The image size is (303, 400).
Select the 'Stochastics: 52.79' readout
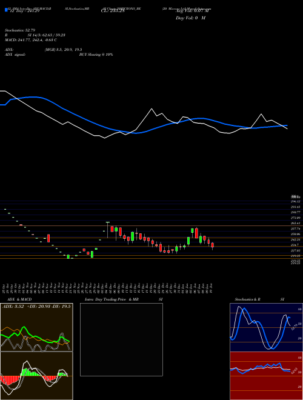click(x=20, y=31)
